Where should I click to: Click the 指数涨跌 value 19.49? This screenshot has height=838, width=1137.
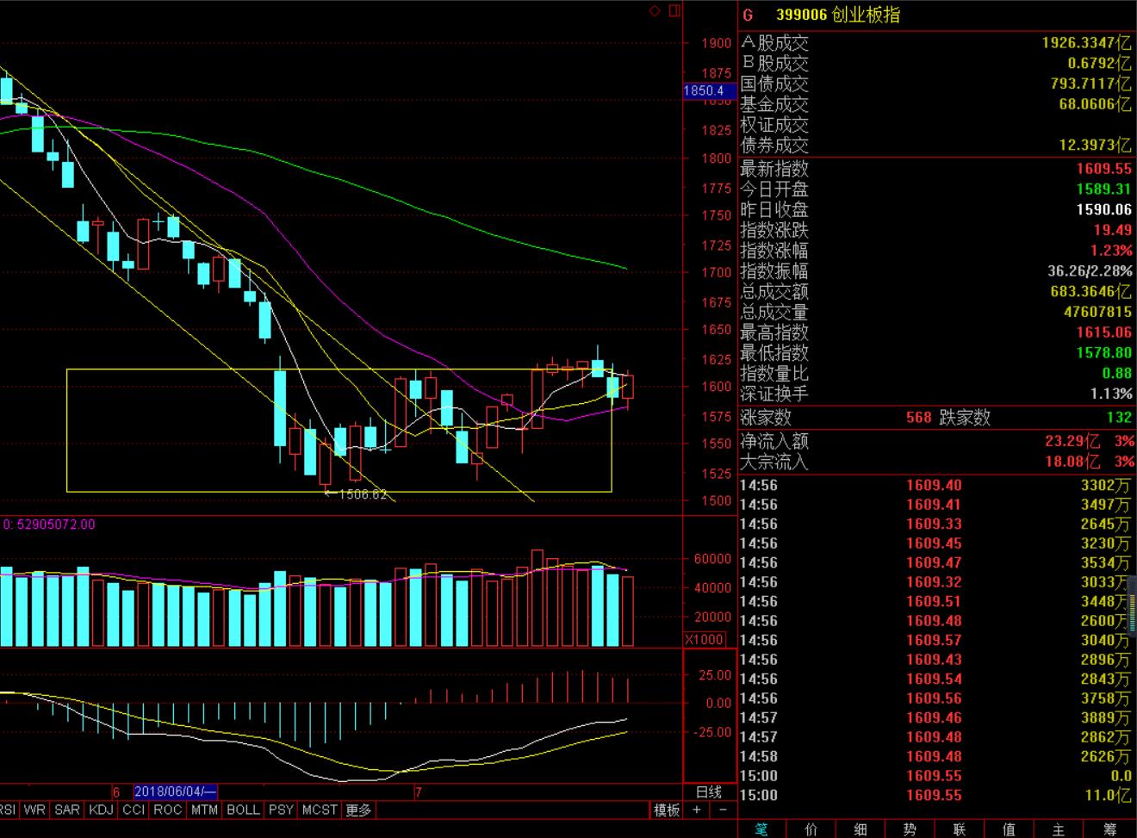pos(1112,230)
